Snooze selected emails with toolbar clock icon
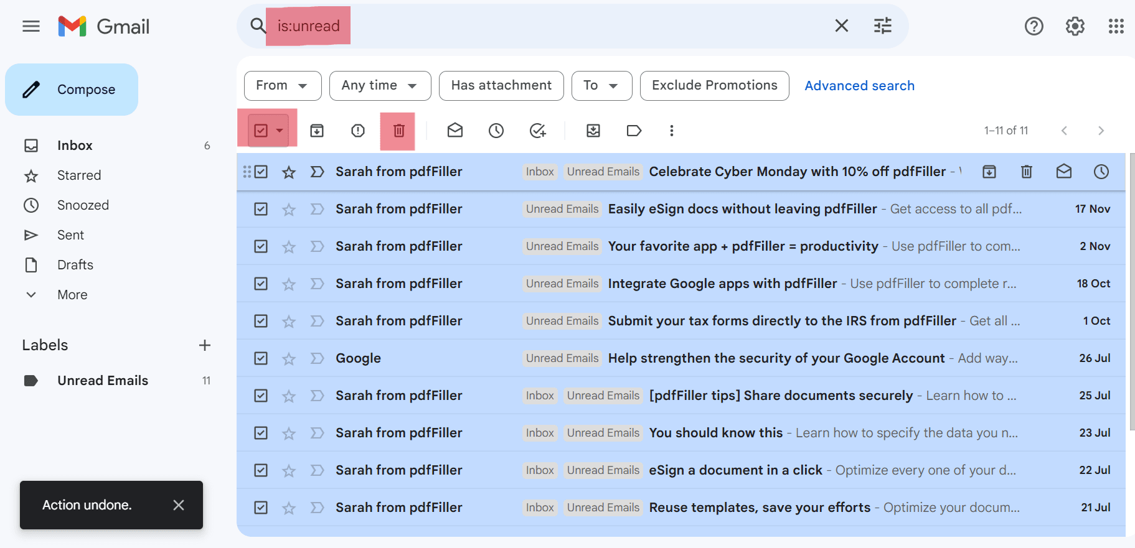 point(496,131)
